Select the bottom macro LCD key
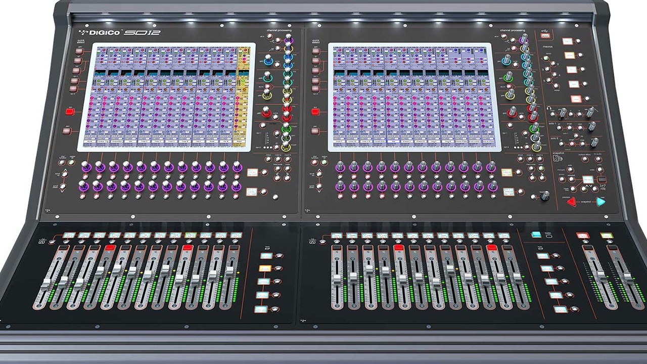The width and height of the screenshot is (647, 364). 576,99
